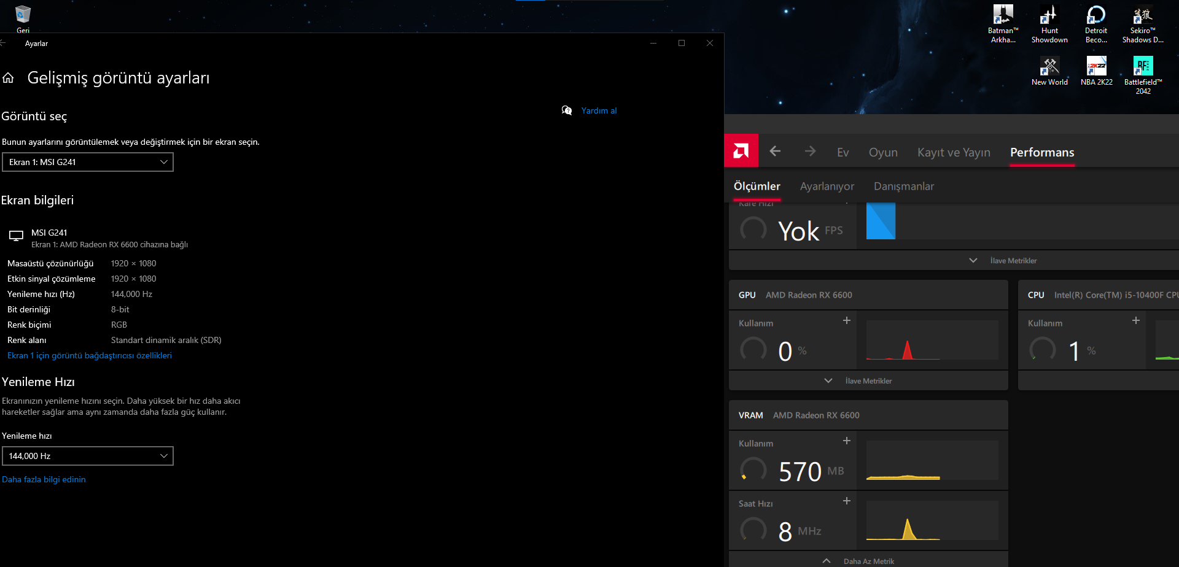Click the 8 MHz clock speed gauge
Viewport: 1179px width, 567px height.
[753, 530]
